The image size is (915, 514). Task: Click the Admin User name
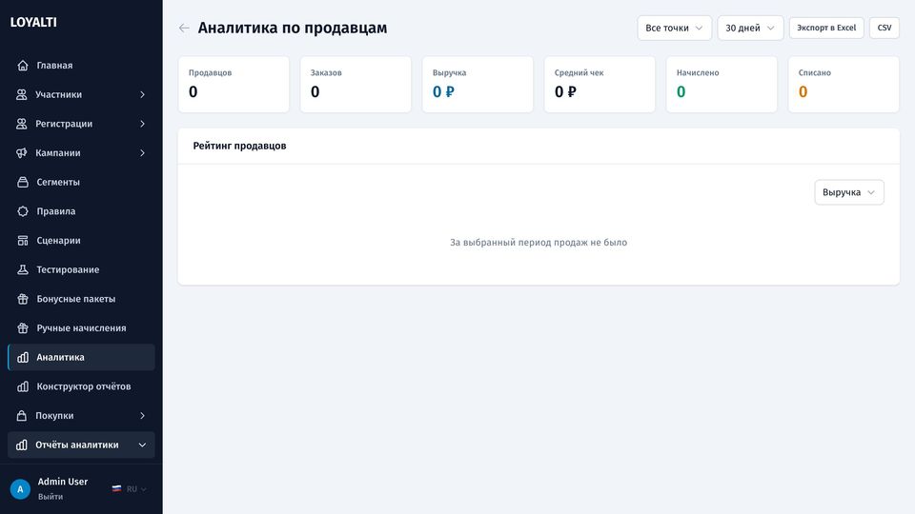[x=63, y=482]
